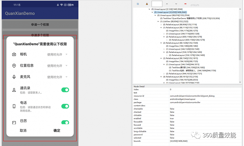
Task: Open the 相机 使用时允许 dropdown
Action: pyautogui.click(x=57, y=55)
